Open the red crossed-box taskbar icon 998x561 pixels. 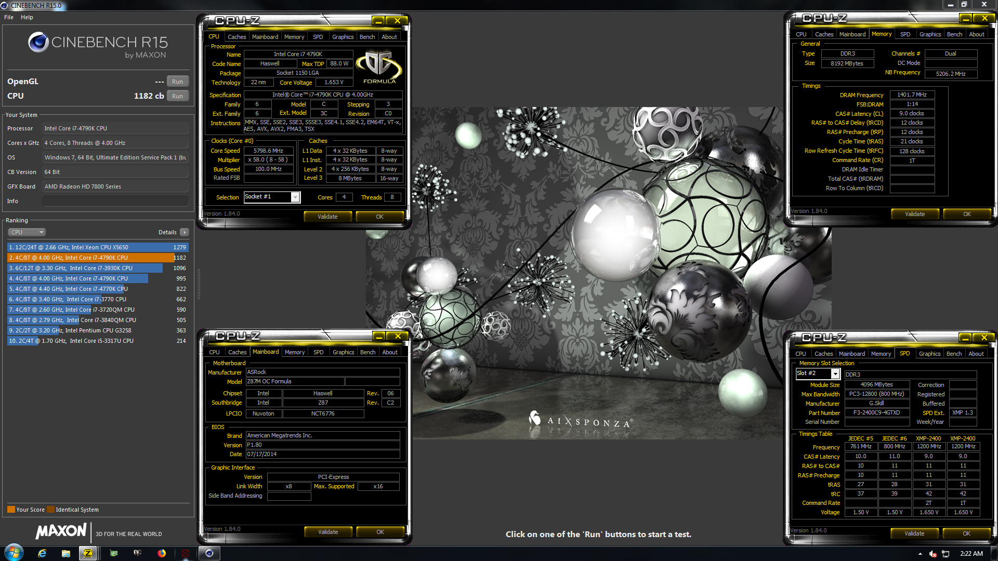click(186, 553)
